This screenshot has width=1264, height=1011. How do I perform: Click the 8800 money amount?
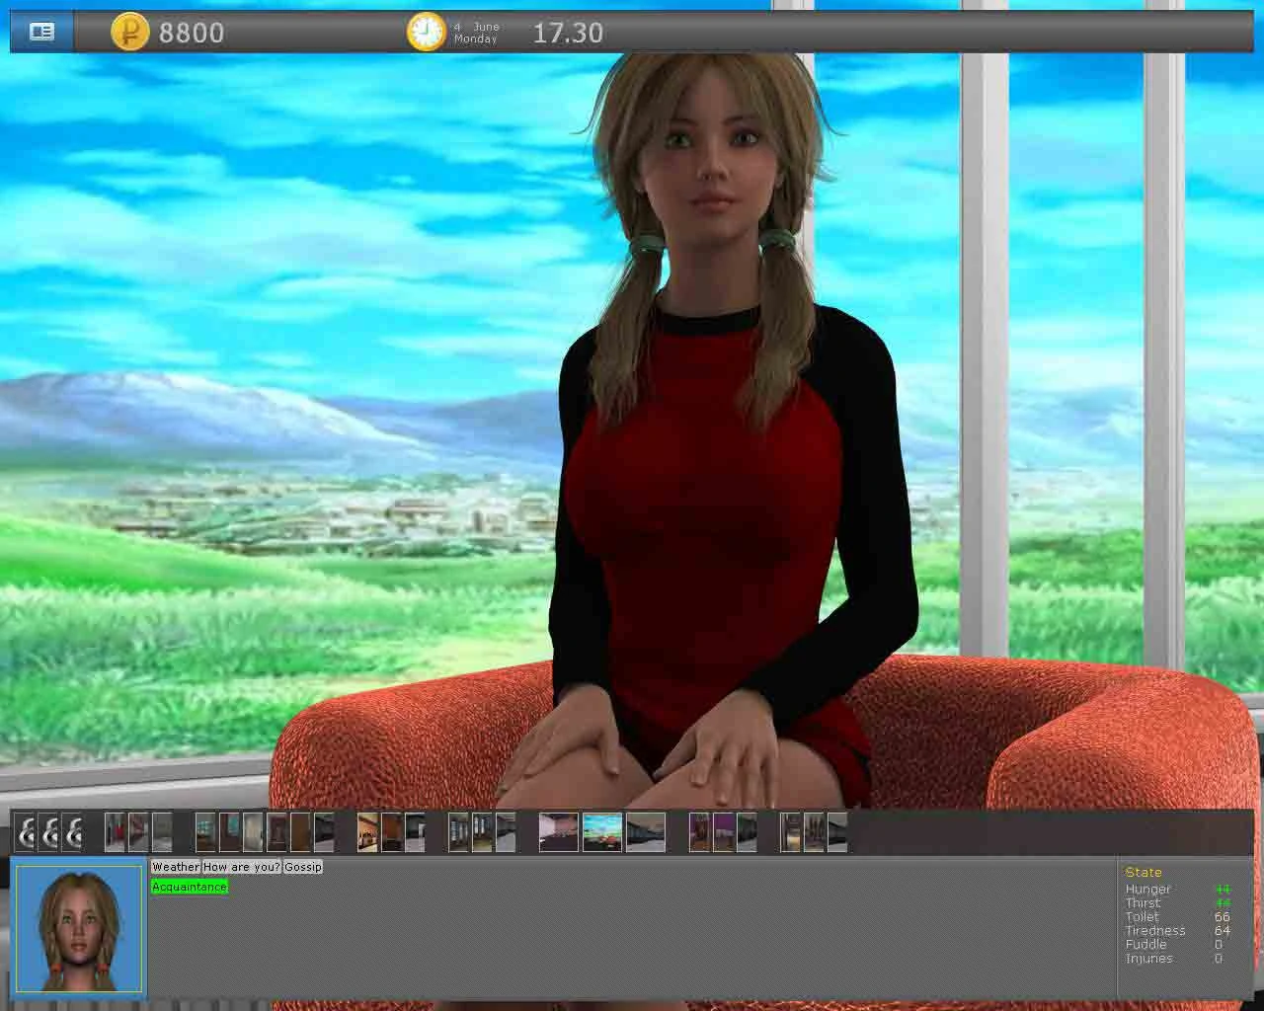click(x=192, y=33)
